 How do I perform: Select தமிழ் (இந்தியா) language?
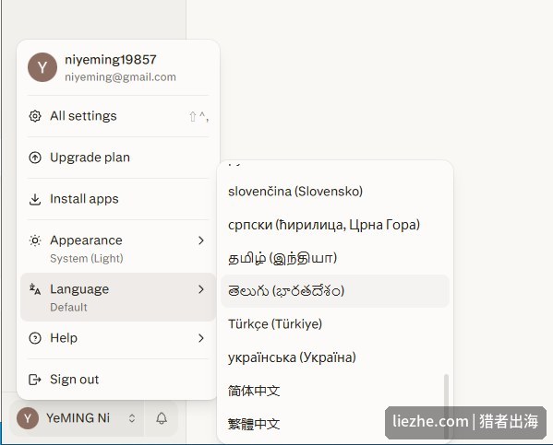[x=335, y=258]
